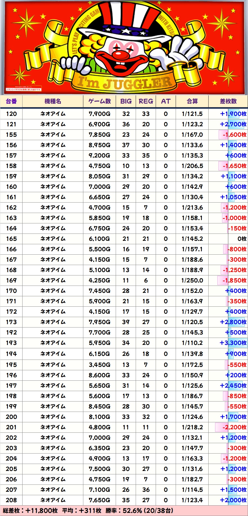
Task: Click the AT column header
Action: (166, 101)
